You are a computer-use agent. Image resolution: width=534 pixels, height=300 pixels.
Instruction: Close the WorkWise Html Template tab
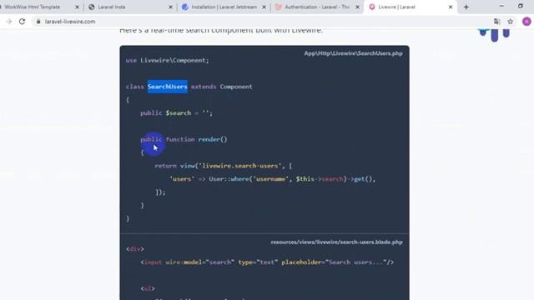(x=77, y=7)
